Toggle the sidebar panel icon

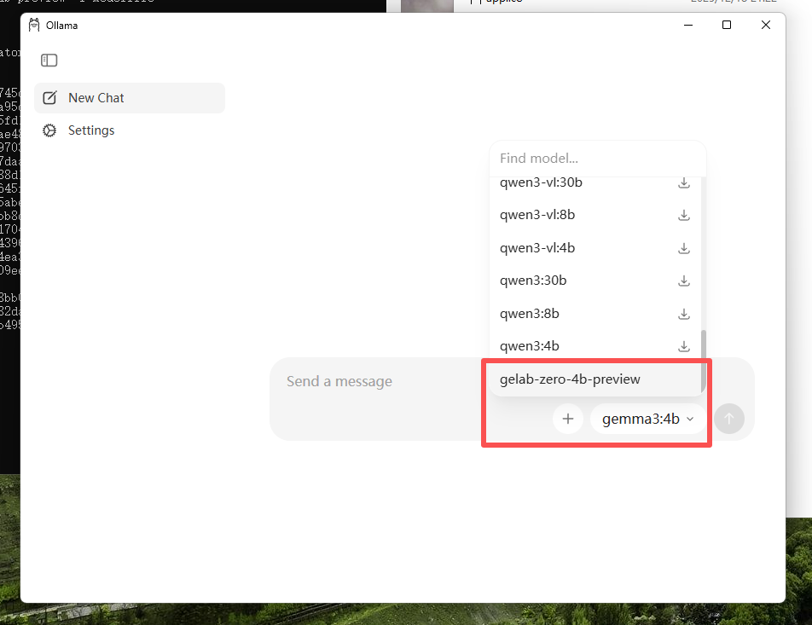click(x=49, y=61)
